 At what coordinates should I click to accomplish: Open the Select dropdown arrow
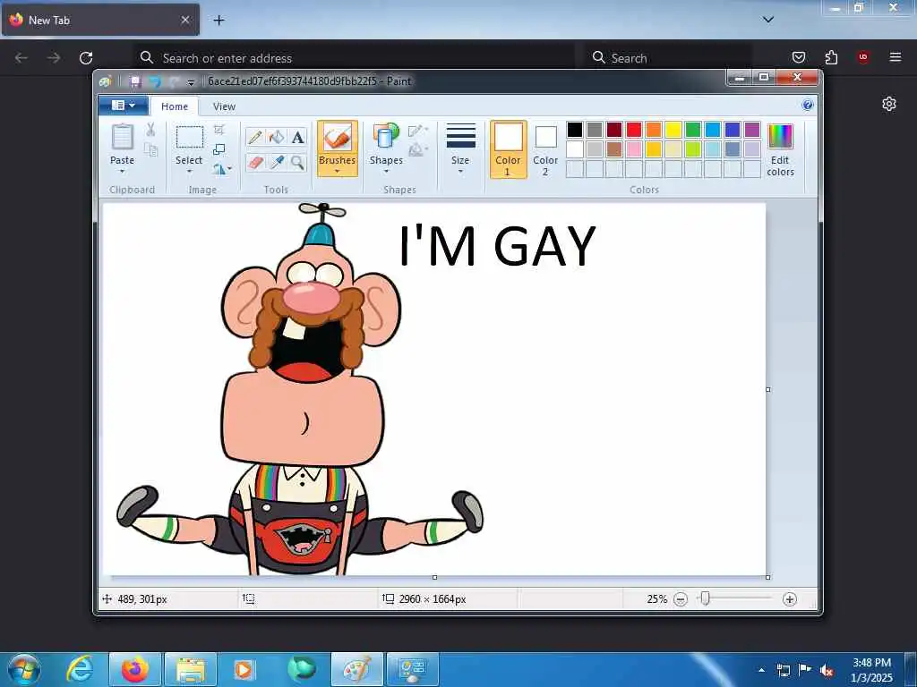click(x=189, y=172)
